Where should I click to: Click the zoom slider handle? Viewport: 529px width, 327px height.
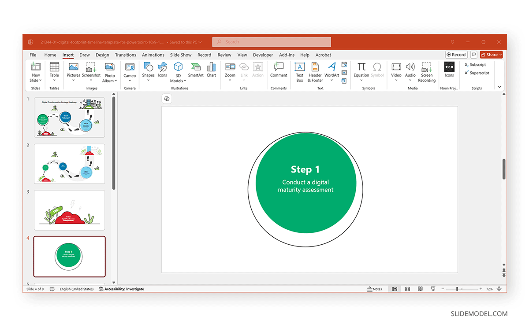[457, 289]
